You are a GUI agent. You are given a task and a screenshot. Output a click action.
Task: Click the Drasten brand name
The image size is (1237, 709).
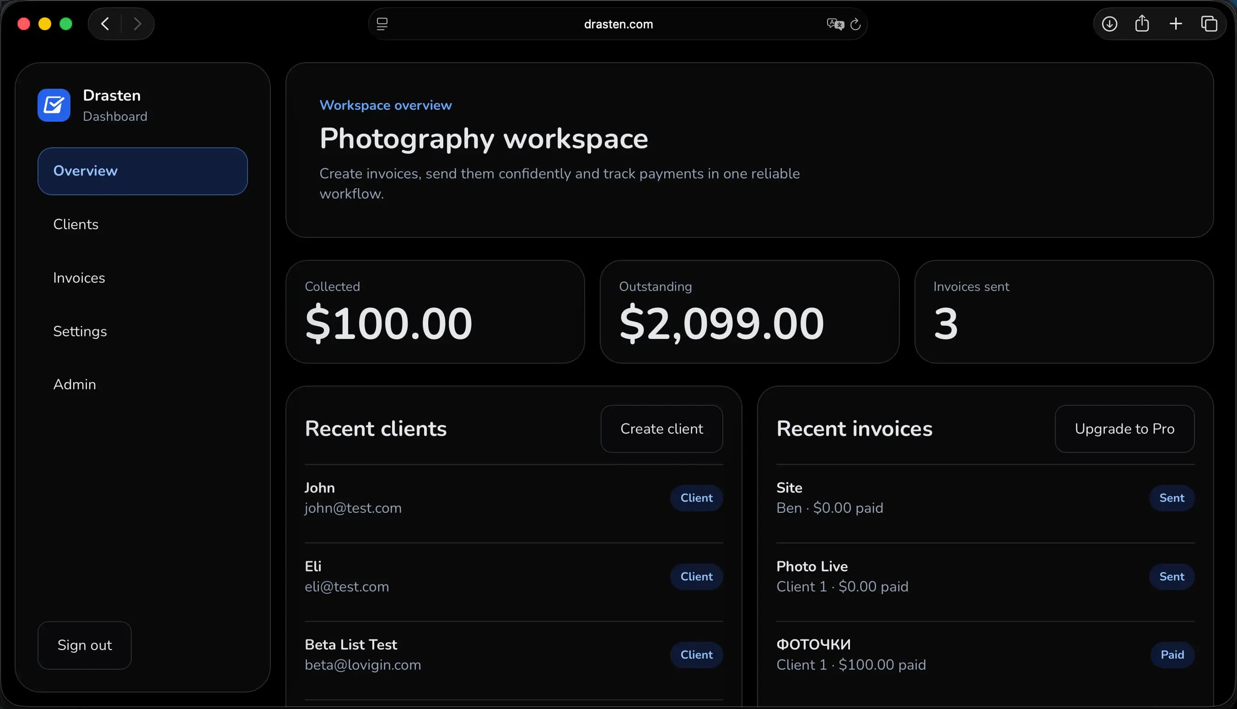(x=112, y=96)
